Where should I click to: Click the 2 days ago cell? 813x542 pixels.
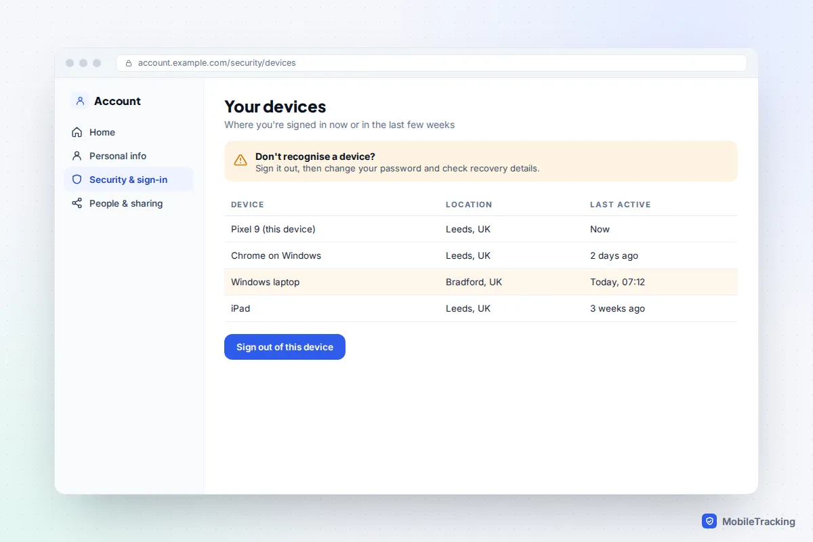614,255
